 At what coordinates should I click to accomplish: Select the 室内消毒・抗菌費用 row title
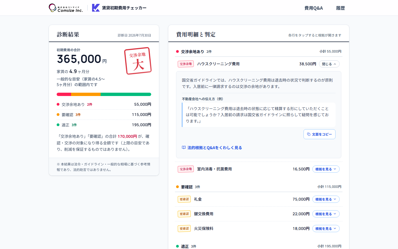214,169
